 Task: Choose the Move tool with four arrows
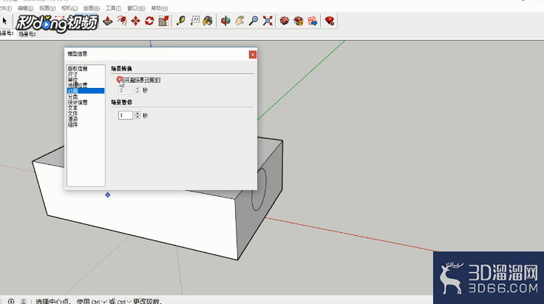coord(135,21)
